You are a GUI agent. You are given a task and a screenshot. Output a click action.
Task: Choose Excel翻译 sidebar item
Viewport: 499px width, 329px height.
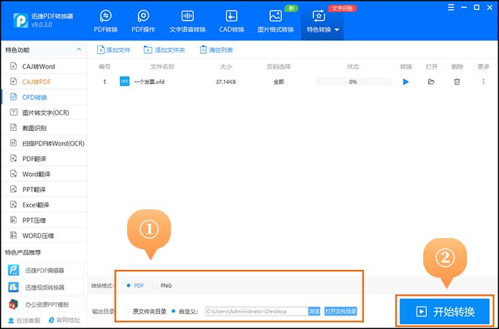pyautogui.click(x=44, y=205)
